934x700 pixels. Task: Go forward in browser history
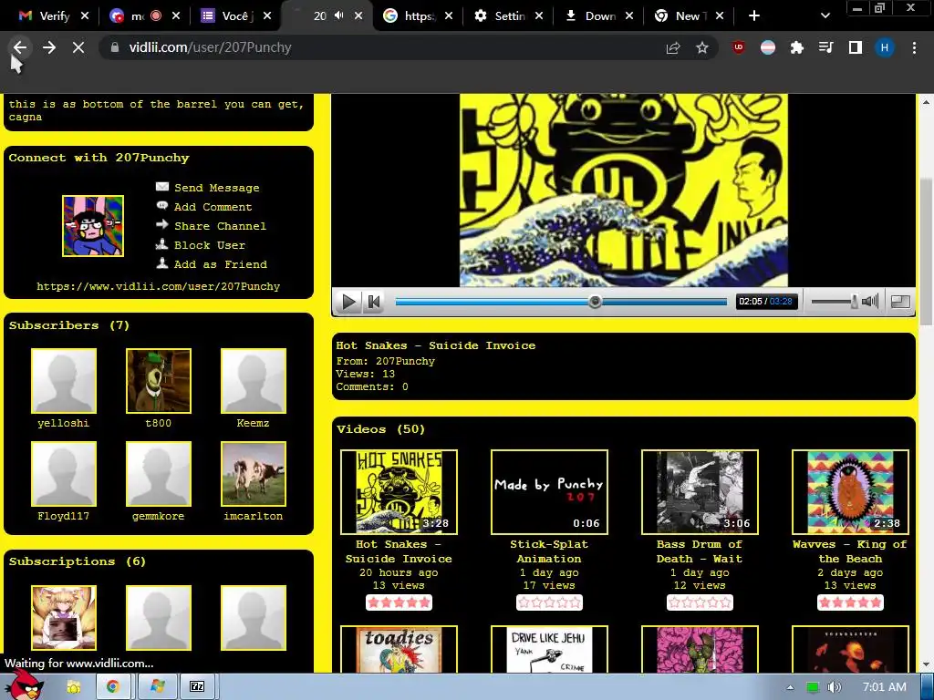click(49, 47)
